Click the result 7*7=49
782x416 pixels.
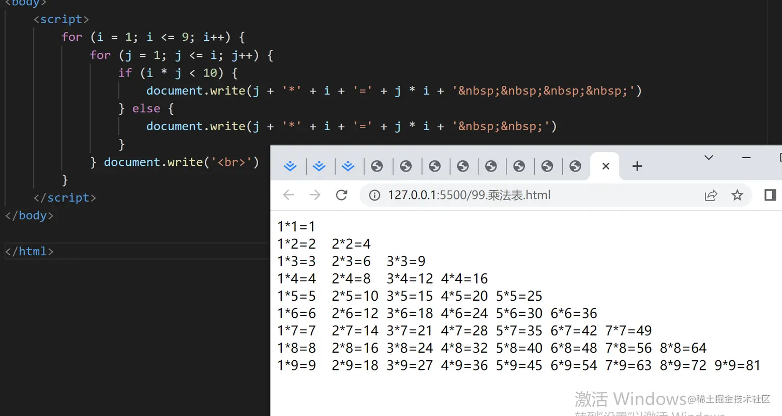(629, 331)
